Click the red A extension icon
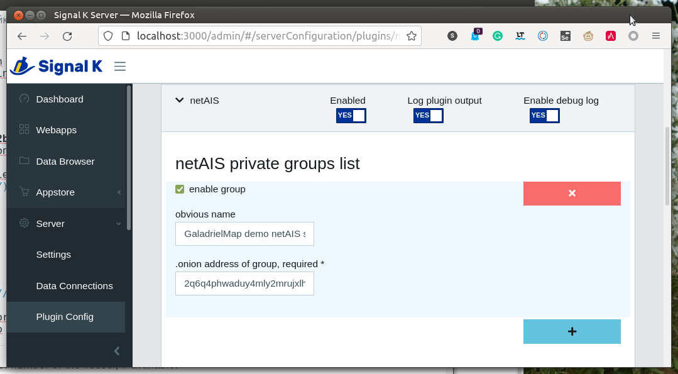Image resolution: width=678 pixels, height=374 pixels. point(611,36)
